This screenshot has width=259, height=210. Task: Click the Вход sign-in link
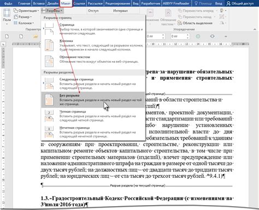coord(219,3)
